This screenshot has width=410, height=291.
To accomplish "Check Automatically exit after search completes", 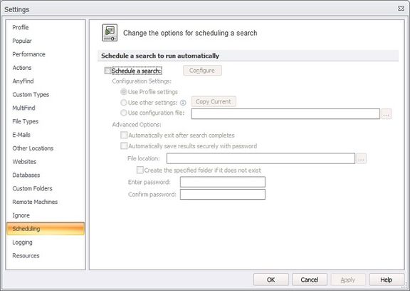I will click(124, 135).
